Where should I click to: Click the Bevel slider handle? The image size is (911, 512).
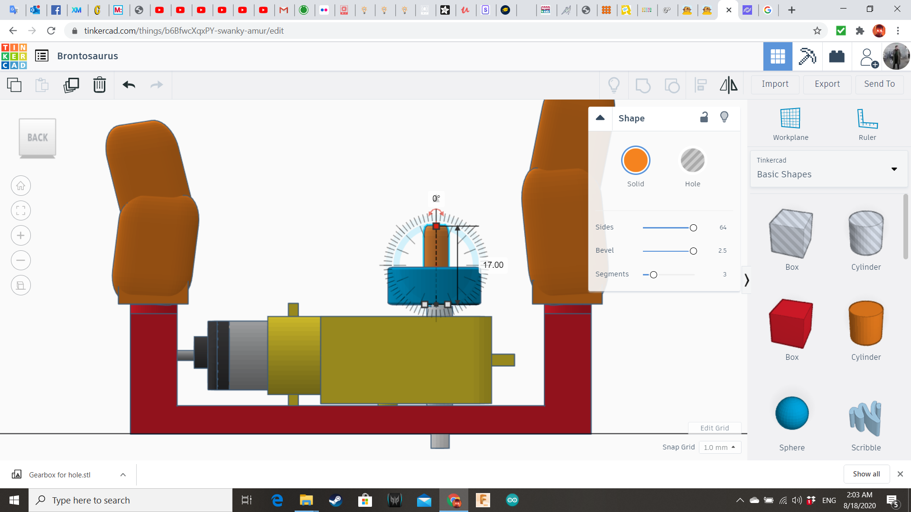(x=693, y=251)
